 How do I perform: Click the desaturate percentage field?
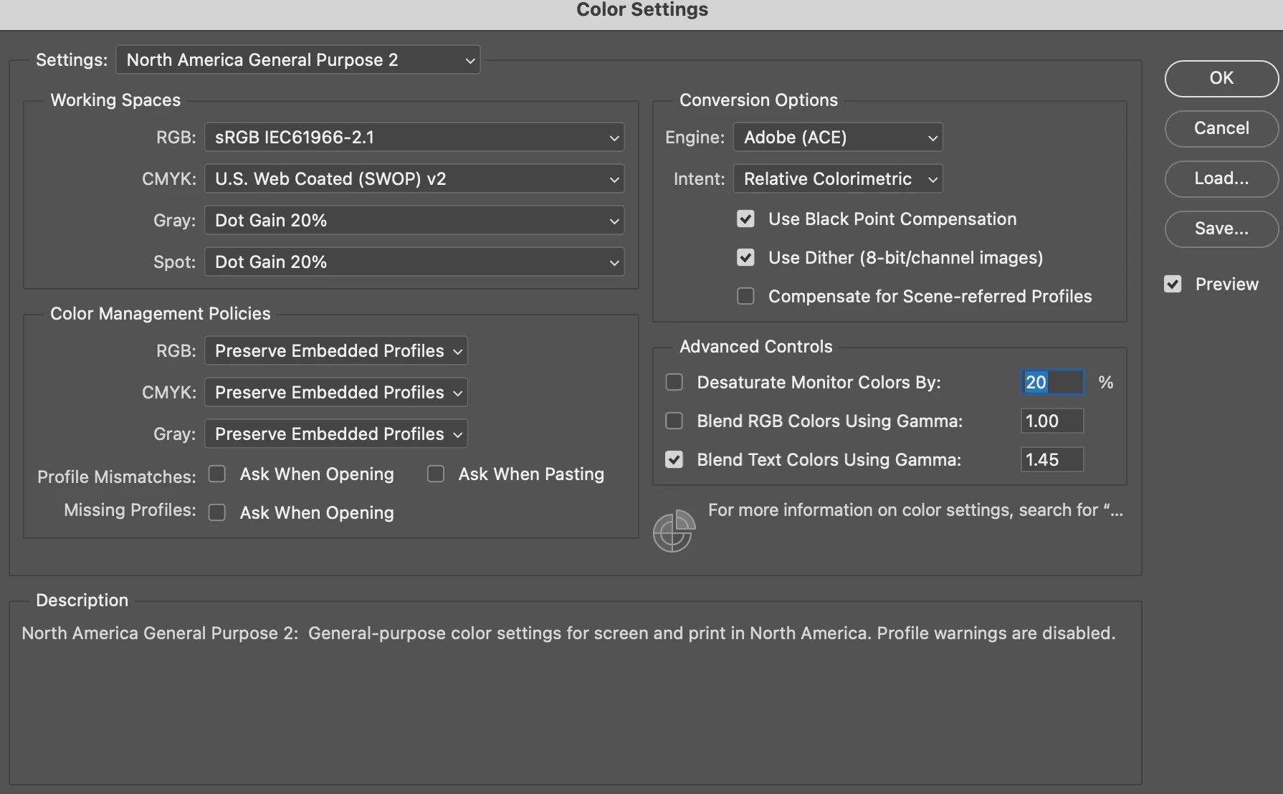pyautogui.click(x=1052, y=383)
